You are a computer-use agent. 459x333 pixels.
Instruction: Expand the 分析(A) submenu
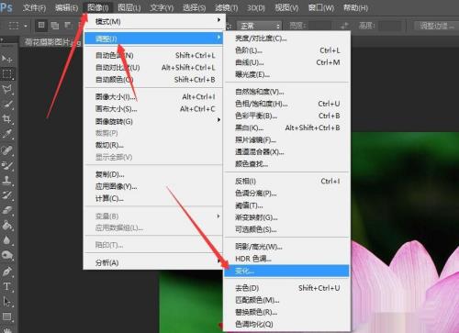tap(153, 262)
